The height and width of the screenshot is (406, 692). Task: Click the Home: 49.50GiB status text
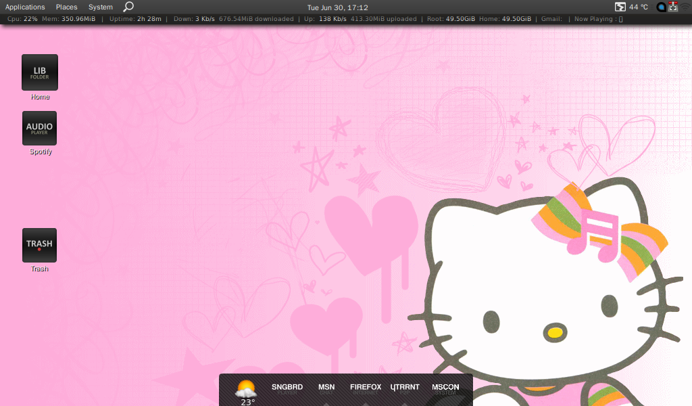point(505,19)
